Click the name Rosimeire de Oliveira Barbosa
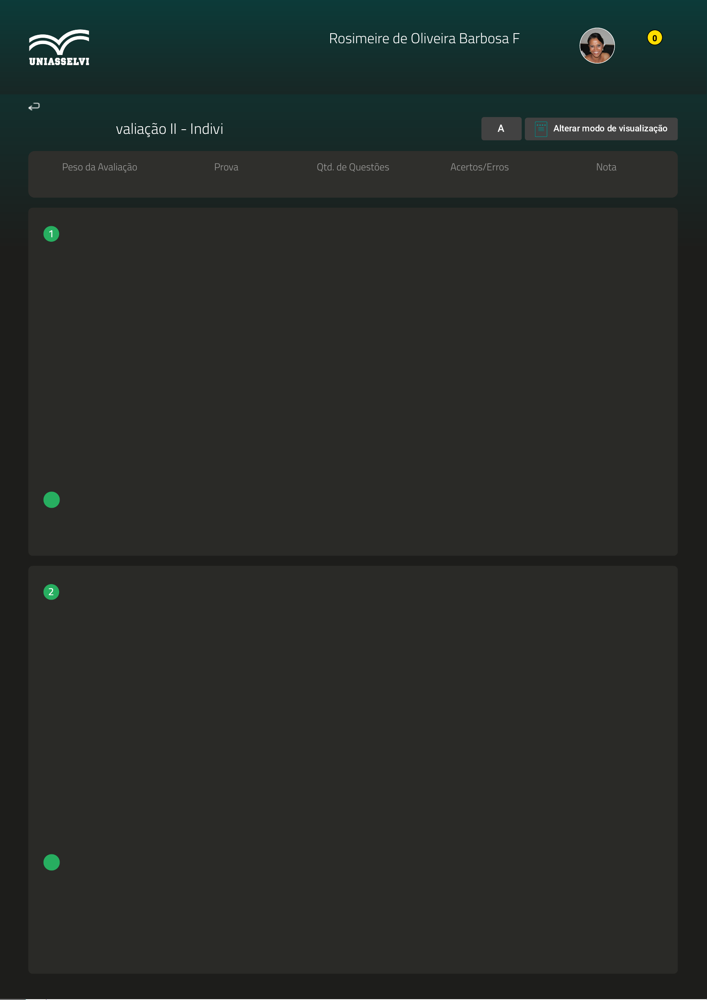707x1000 pixels. click(424, 39)
